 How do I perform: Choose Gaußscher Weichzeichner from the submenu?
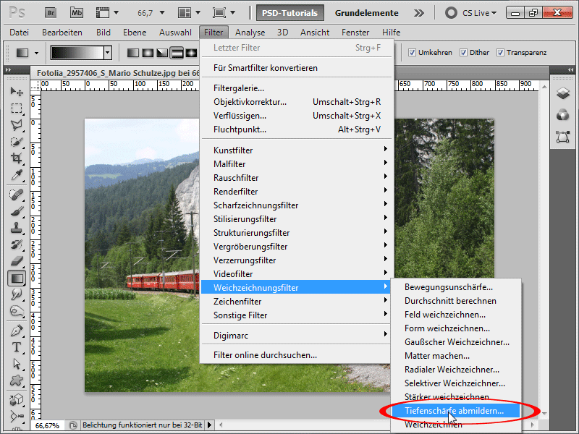pyautogui.click(x=456, y=342)
